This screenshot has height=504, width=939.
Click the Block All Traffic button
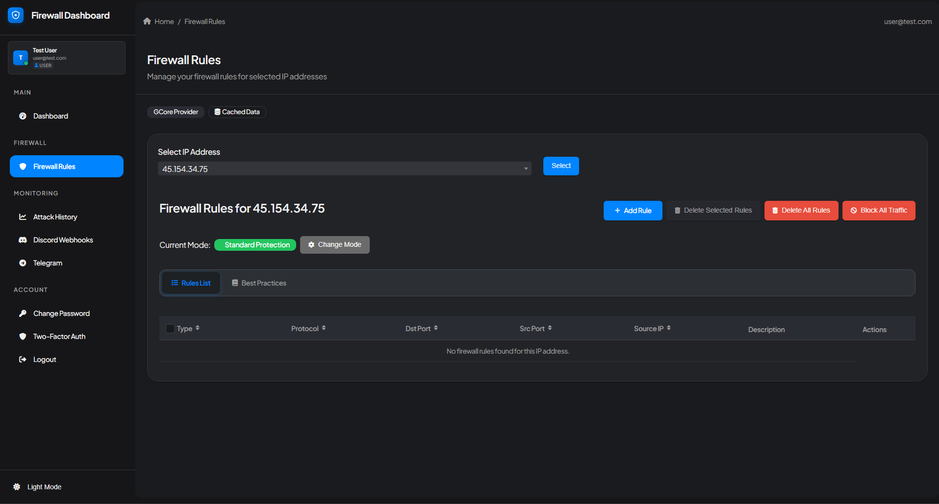point(879,211)
